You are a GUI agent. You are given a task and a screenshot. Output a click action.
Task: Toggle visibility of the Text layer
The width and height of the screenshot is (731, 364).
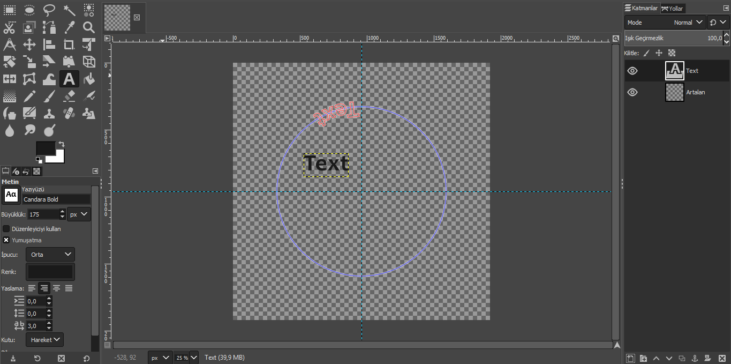632,71
